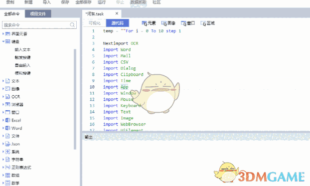Click the 图像 image category icon in the tree
Screen dimensions: 310x186
pyautogui.click(x=7, y=89)
